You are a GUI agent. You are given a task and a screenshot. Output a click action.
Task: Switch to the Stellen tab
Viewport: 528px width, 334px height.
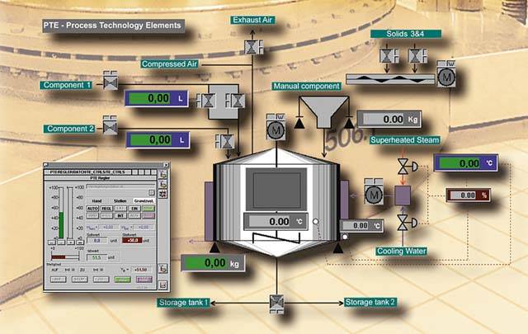coord(120,199)
